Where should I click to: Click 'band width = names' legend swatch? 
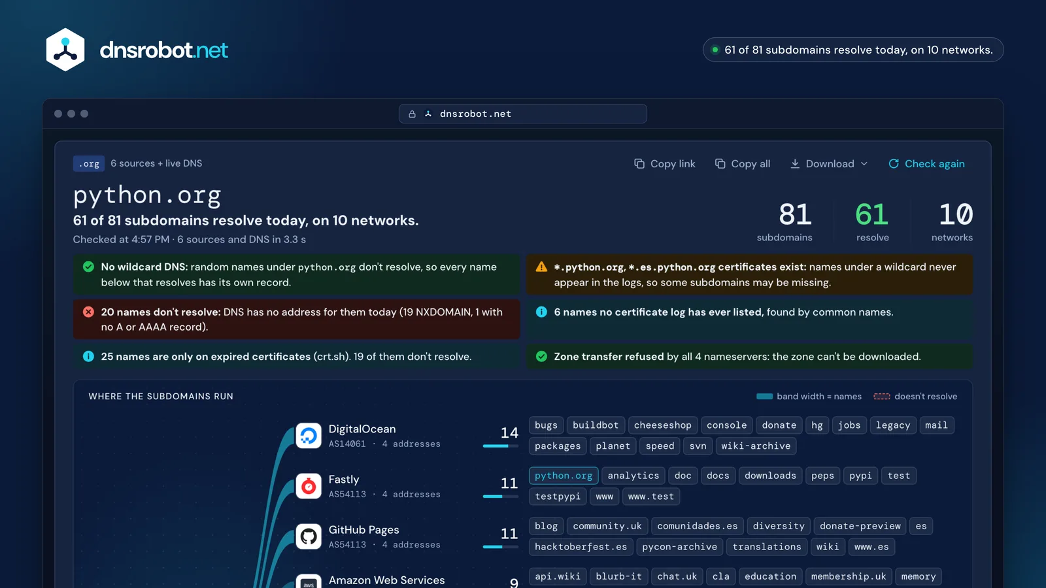(764, 397)
